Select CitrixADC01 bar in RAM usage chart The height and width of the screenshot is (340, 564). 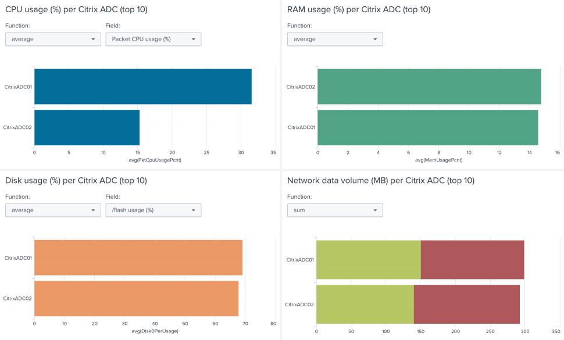click(x=428, y=128)
